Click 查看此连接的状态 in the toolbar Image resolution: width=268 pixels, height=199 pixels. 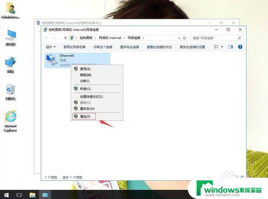coord(159,47)
